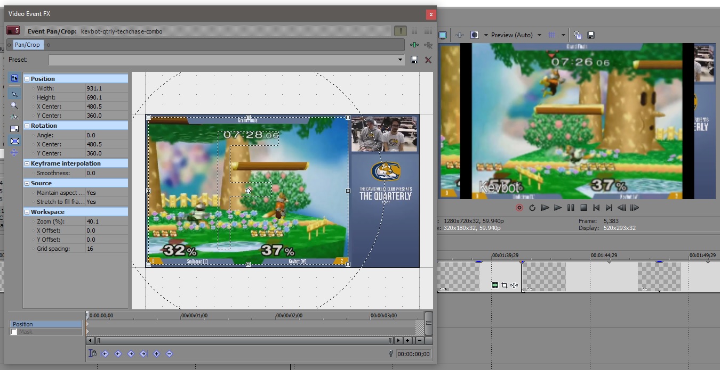Click the Plug-In Chain button
The image size is (720, 370).
(414, 45)
